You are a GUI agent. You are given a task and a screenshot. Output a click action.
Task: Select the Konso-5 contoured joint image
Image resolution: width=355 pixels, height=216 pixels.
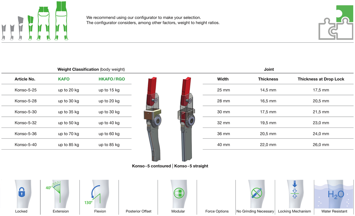[152, 119]
